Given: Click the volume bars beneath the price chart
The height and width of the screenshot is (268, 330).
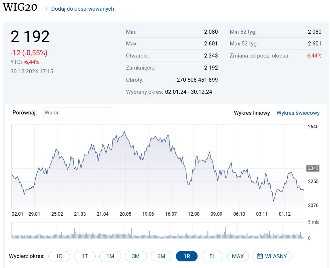Looking at the screenshot, I should click(x=158, y=234).
